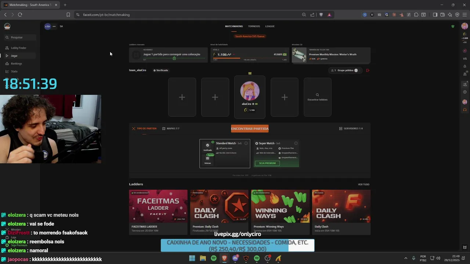This screenshot has width=470, height=264.
Task: Click the first empty party slot plus
Action: click(182, 97)
